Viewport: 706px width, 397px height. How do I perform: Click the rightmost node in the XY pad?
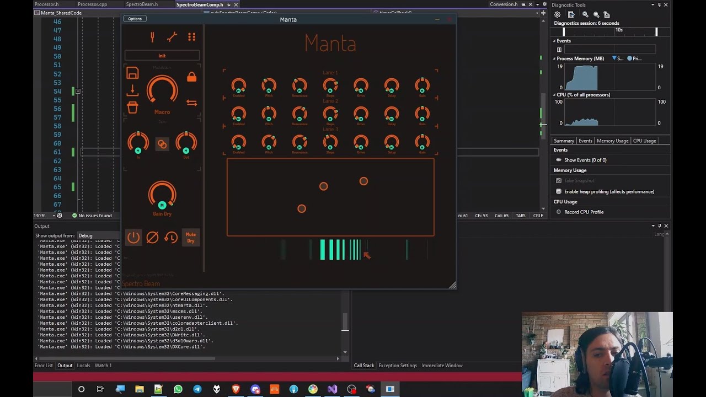(363, 181)
